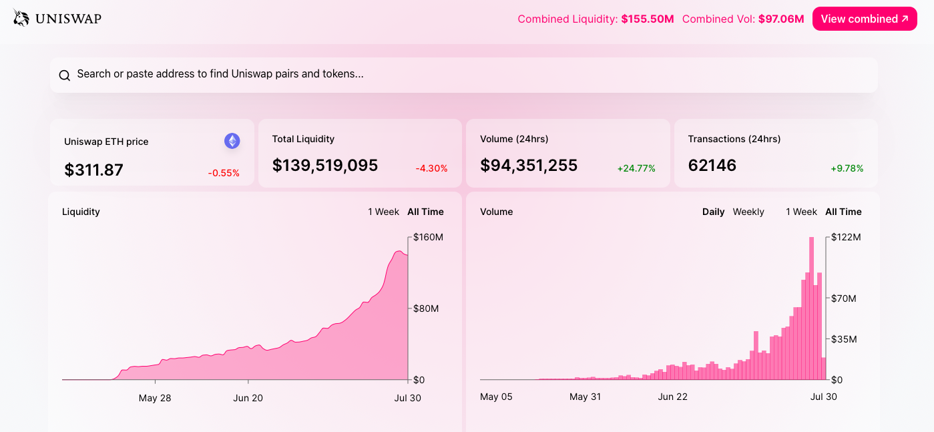Click the UNISWAP wordmark text
Viewport: 934px width, 432px height.
[68, 19]
